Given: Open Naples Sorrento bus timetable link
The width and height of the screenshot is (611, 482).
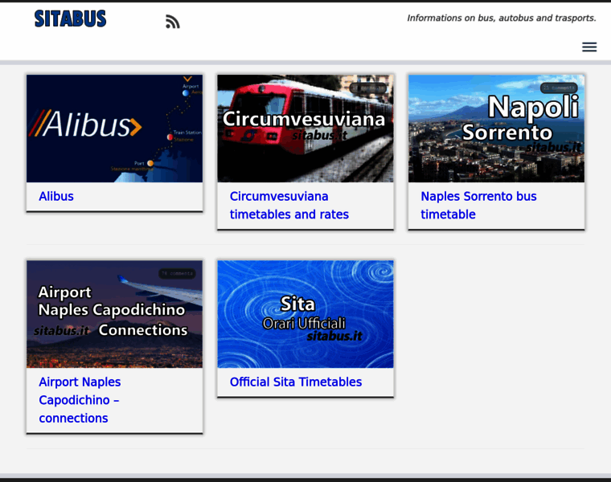Looking at the screenshot, I should pos(478,205).
